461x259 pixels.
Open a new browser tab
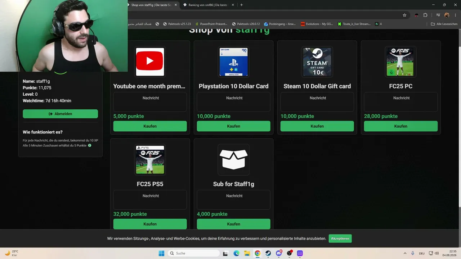pyautogui.click(x=241, y=5)
